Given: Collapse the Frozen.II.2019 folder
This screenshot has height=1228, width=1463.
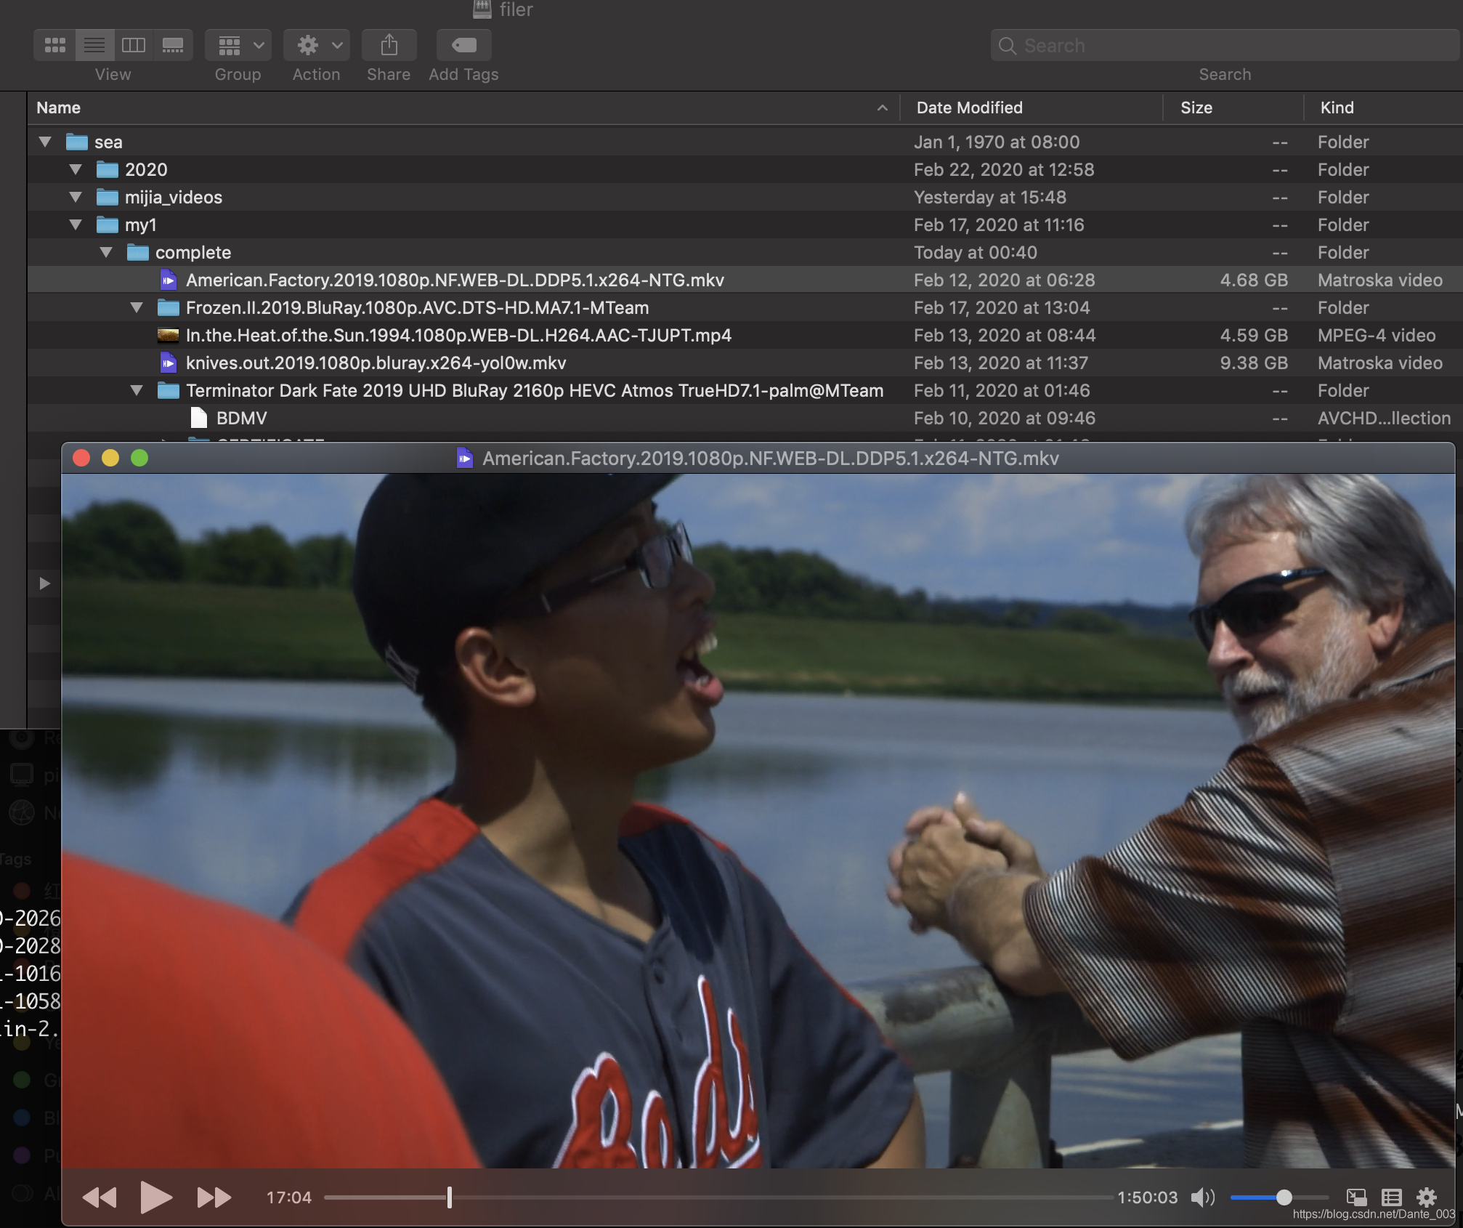Looking at the screenshot, I should click(x=137, y=307).
